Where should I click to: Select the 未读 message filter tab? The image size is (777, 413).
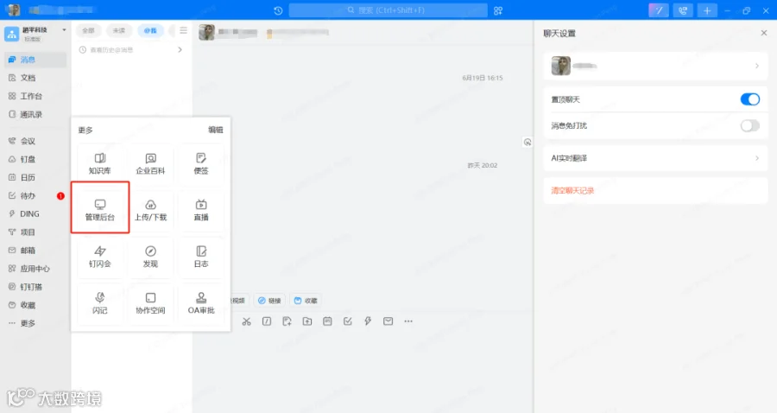(x=119, y=31)
